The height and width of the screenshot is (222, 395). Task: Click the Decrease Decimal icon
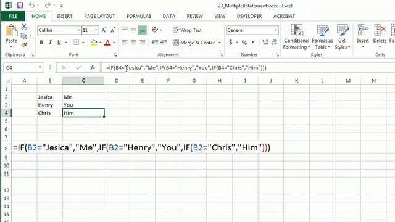[x=274, y=43]
